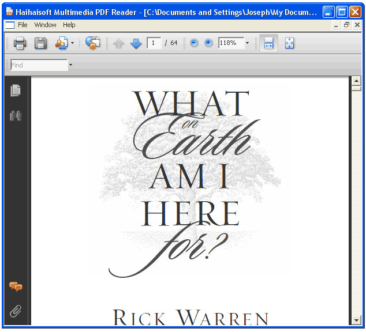The width and height of the screenshot is (366, 332).
Task: Open the Comments speech bubbles sidebar icon
Action: point(16,286)
